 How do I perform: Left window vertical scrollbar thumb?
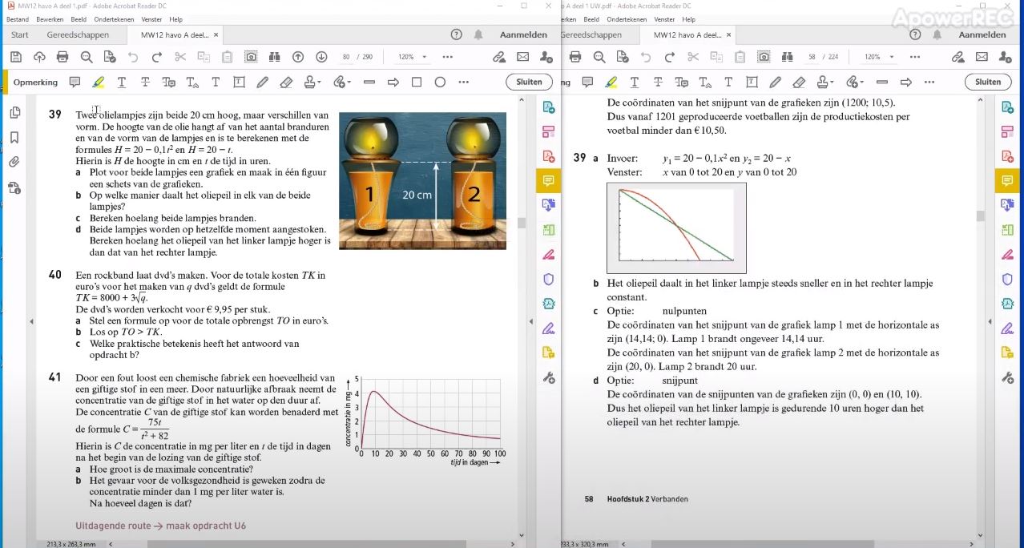521,223
